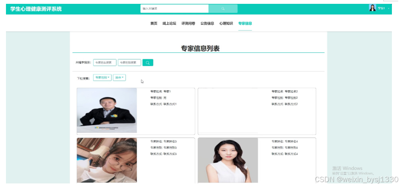Click the text 专家性别: 专家性别3
The image size is (400, 186).
coord(163,147)
